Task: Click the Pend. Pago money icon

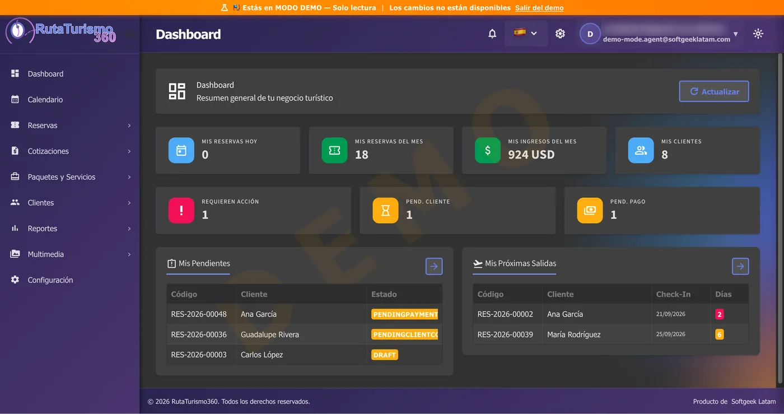Action: point(590,210)
